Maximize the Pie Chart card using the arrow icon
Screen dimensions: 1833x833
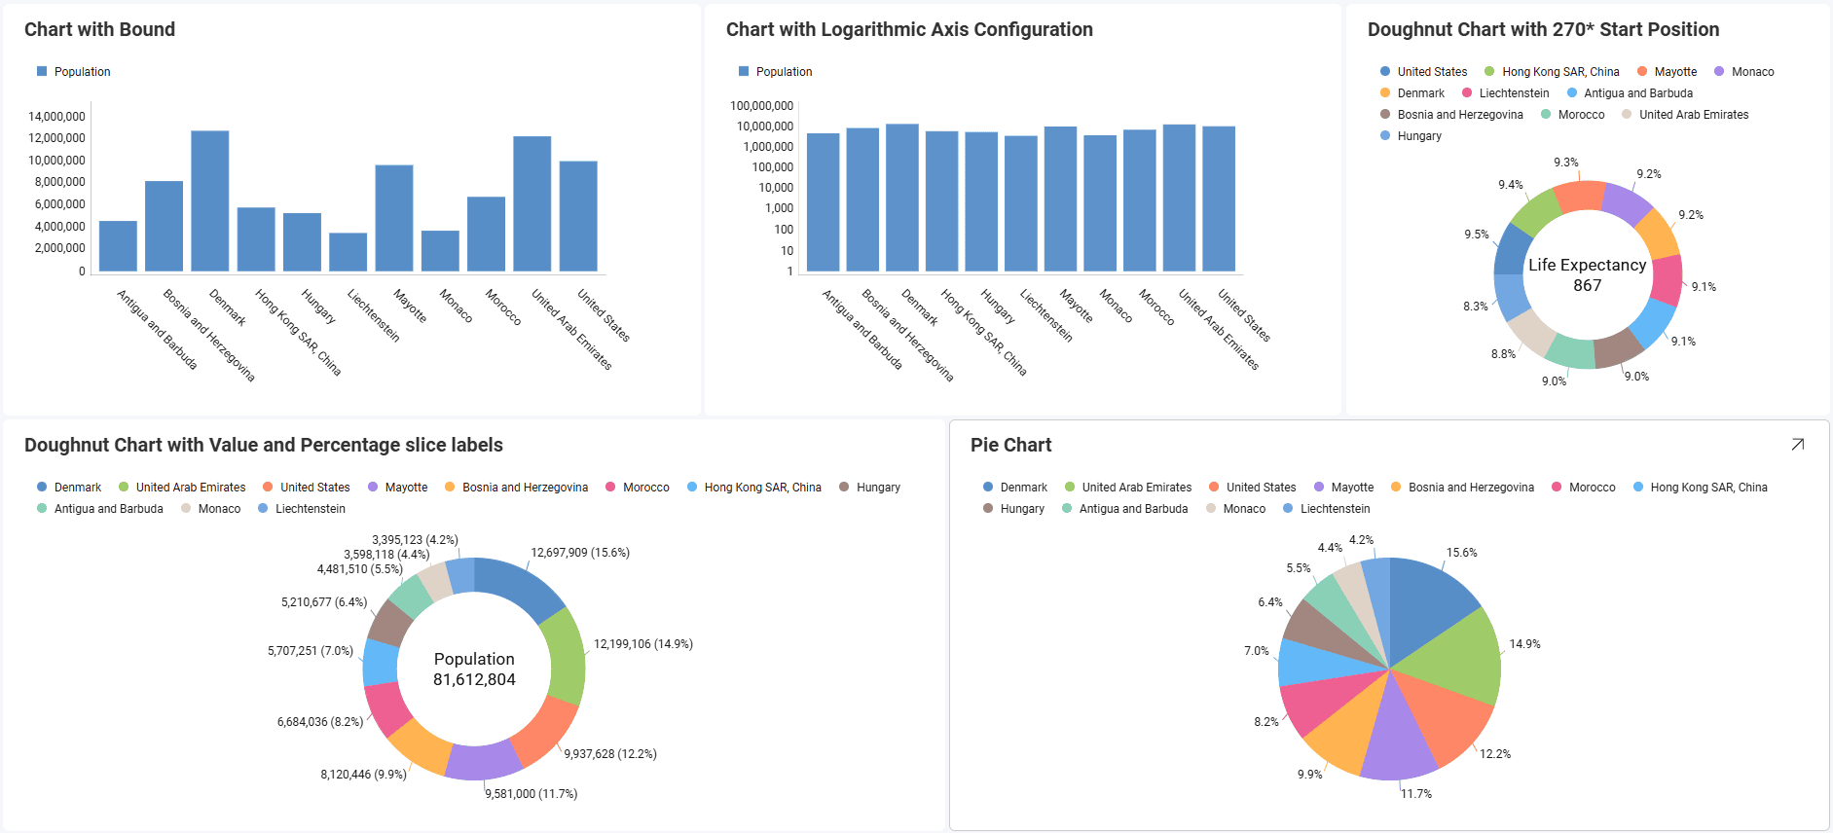pyautogui.click(x=1797, y=445)
